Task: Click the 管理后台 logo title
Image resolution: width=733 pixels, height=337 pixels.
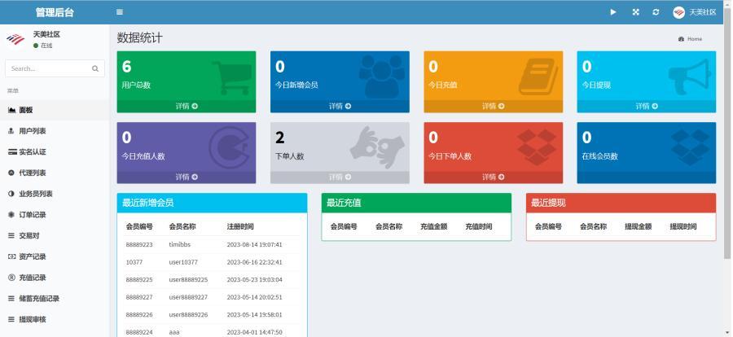Action: pos(55,12)
